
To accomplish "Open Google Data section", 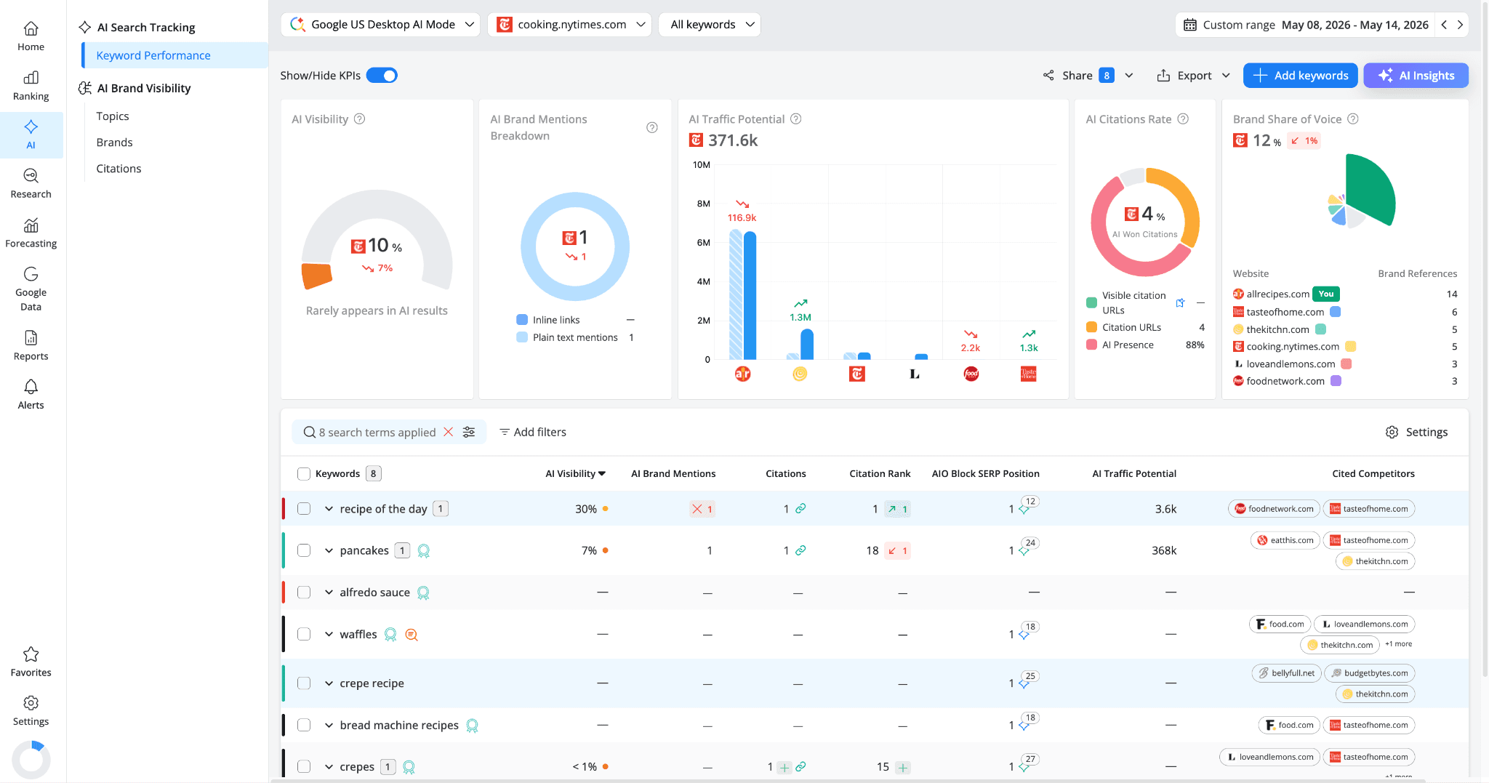I will pyautogui.click(x=31, y=289).
